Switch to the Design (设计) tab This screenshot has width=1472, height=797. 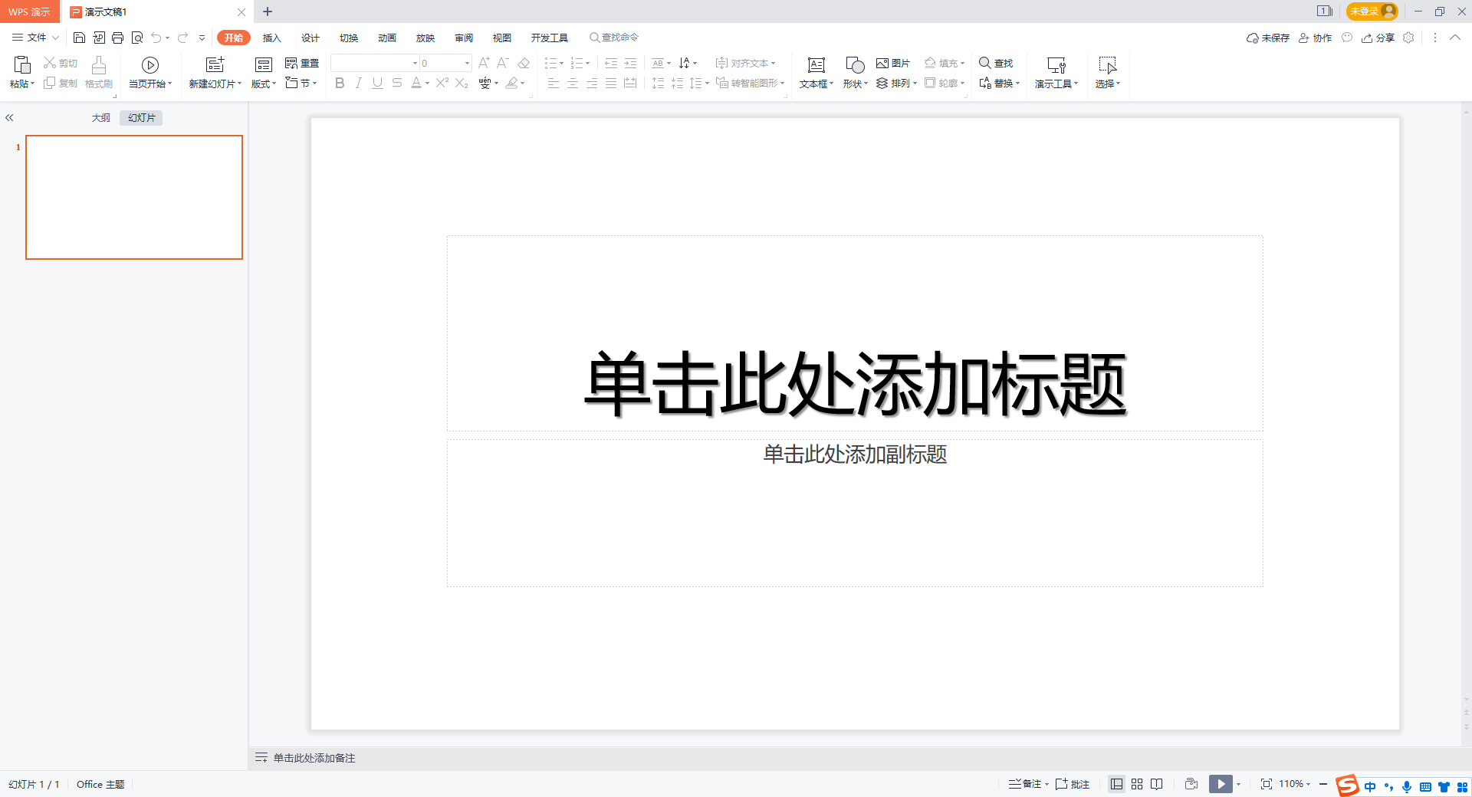coord(310,38)
